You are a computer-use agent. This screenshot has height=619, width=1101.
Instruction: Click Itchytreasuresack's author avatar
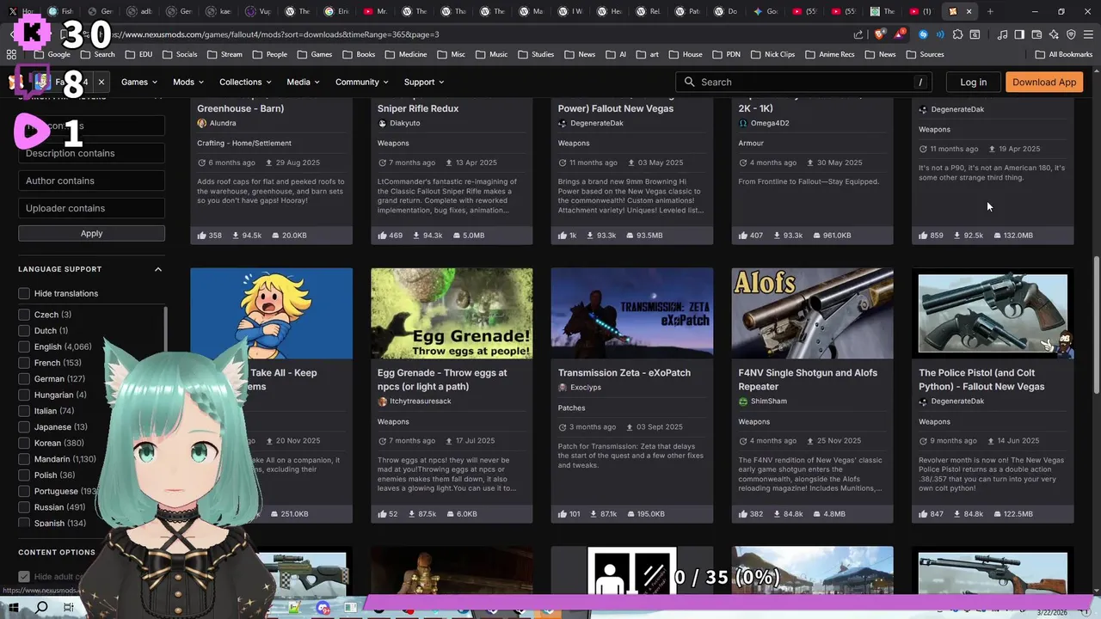(x=382, y=401)
